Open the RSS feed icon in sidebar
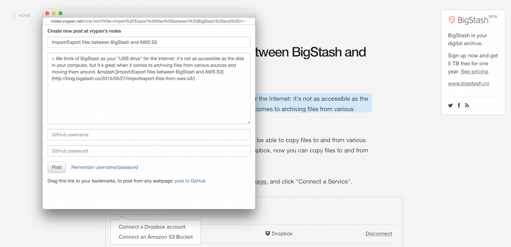 (x=467, y=106)
